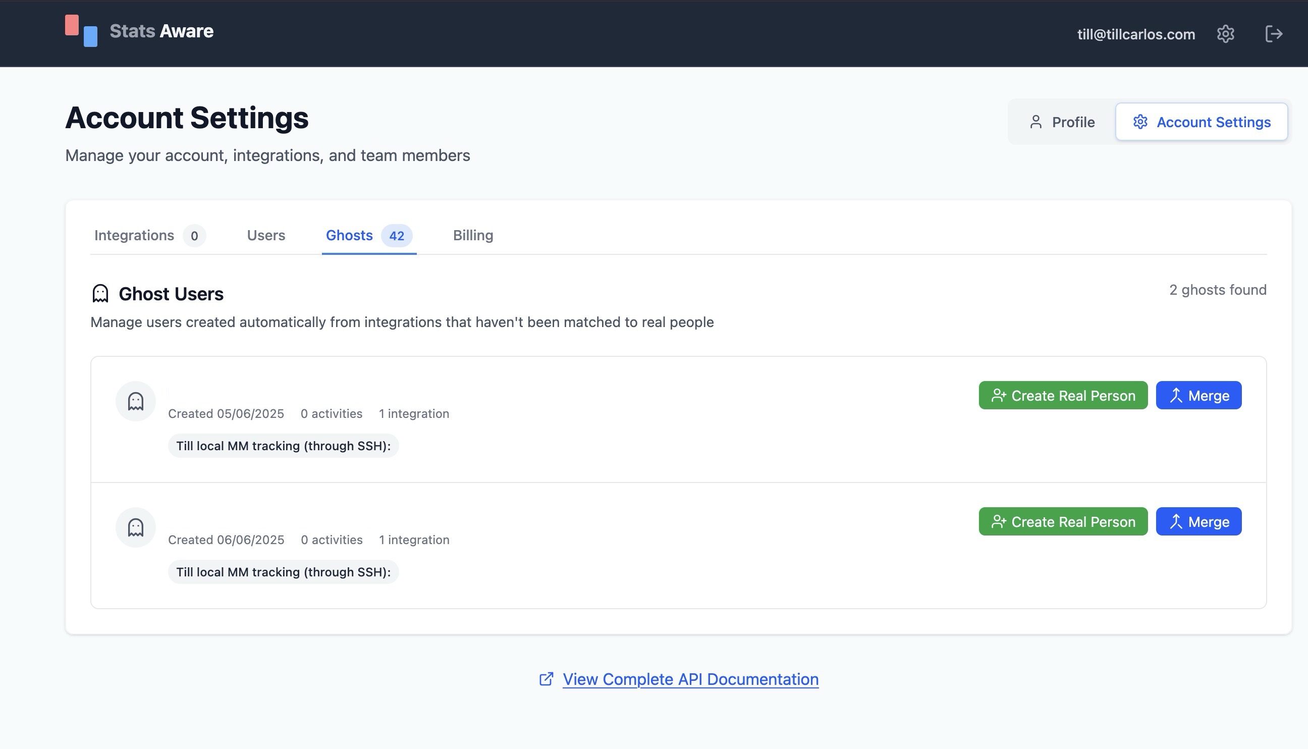Click the ghost avatar for 05/06/2025 entry
The width and height of the screenshot is (1308, 749).
136,401
